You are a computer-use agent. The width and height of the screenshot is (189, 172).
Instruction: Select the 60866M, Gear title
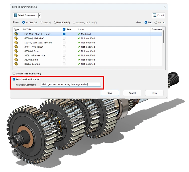32,51
